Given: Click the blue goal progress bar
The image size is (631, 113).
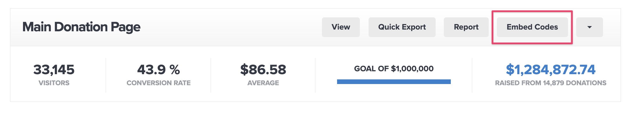Looking at the screenshot, I should (x=394, y=82).
